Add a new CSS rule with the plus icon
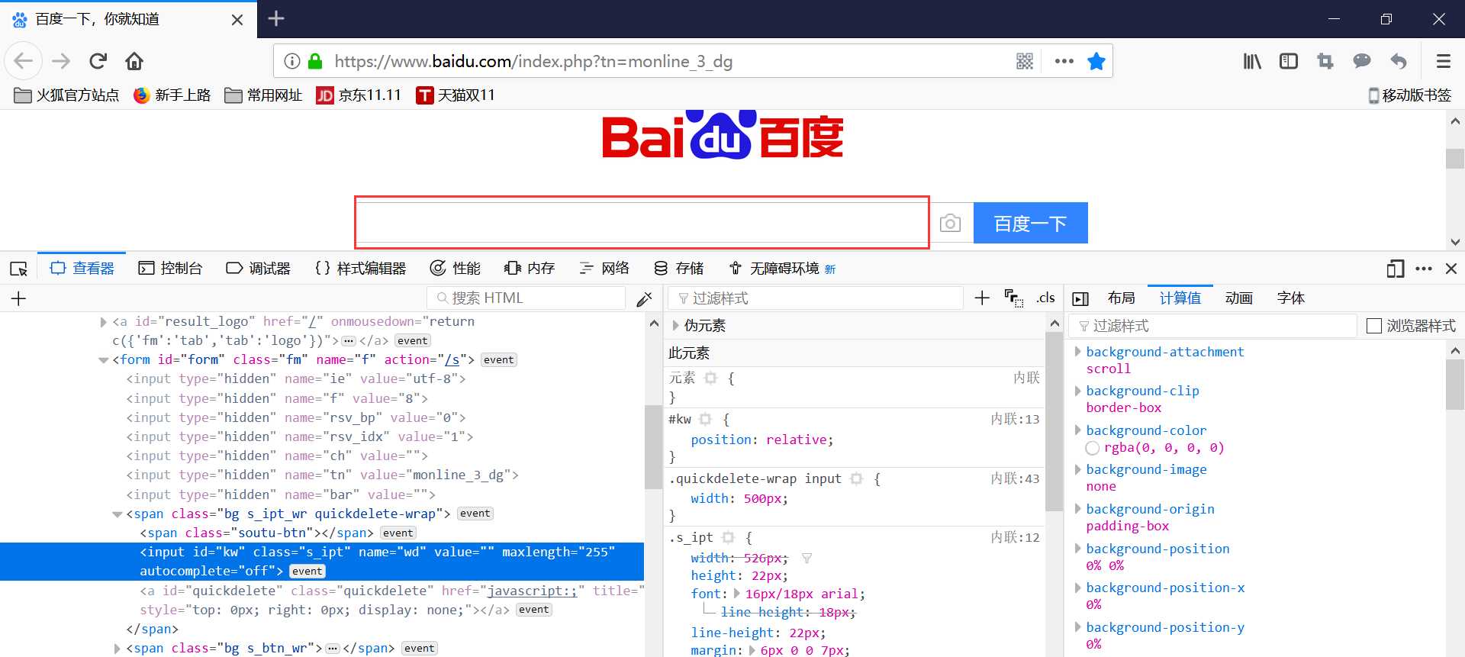The height and width of the screenshot is (657, 1465). 982,298
